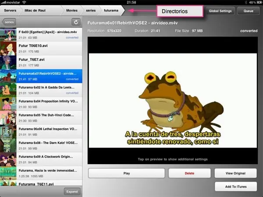The height and width of the screenshot is (197, 263).
Task: Click the resolution value 576x320
Action: [114, 31]
